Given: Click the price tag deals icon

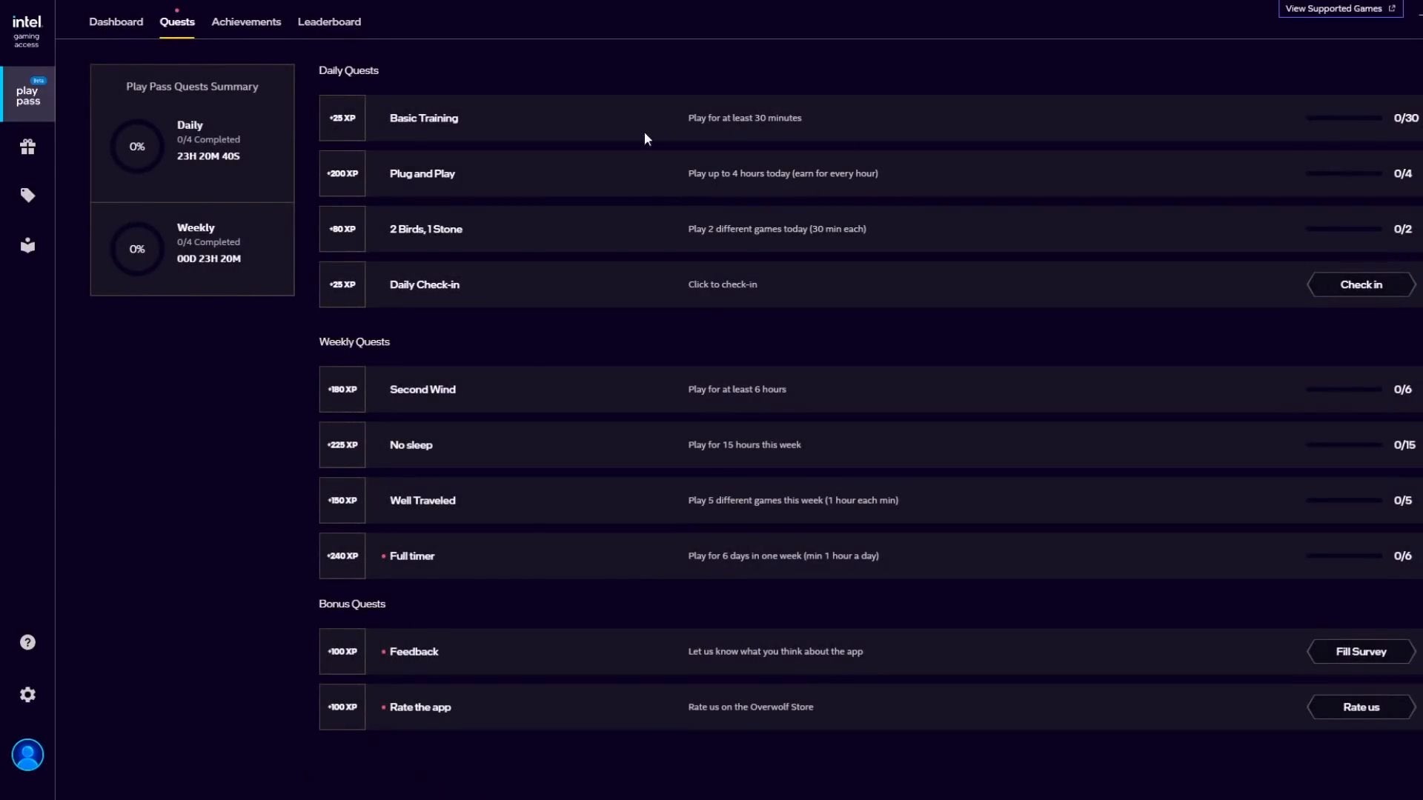Looking at the screenshot, I should click(x=27, y=196).
